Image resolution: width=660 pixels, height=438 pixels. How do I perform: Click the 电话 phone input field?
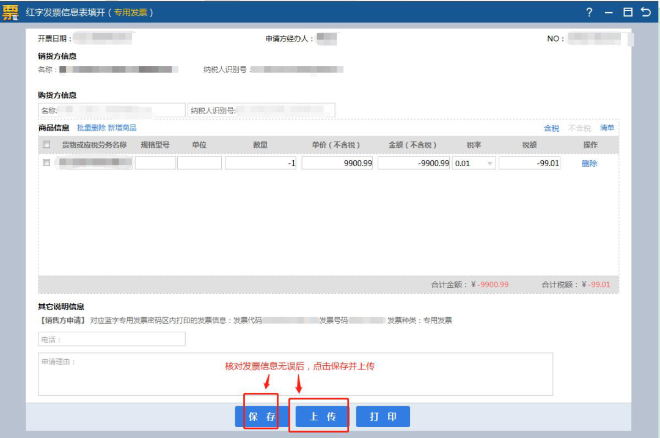111,339
